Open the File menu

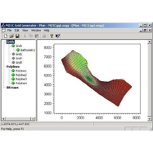9,30
